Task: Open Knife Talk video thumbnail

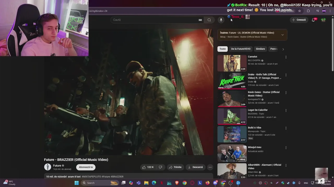Action: (x=232, y=81)
